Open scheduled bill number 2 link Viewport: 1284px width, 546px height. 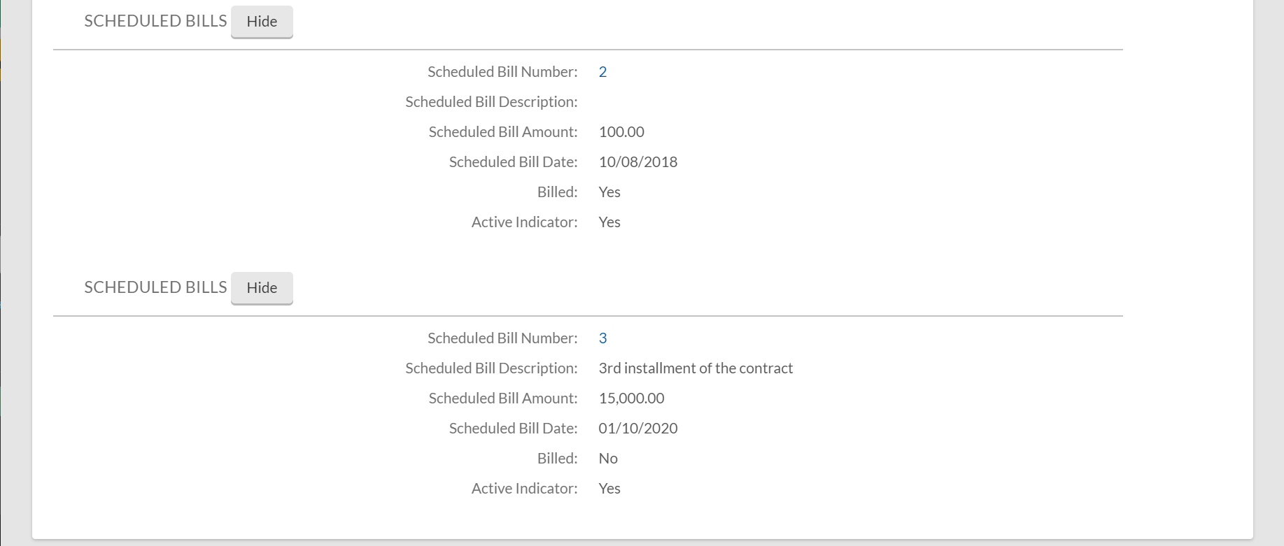click(x=602, y=72)
